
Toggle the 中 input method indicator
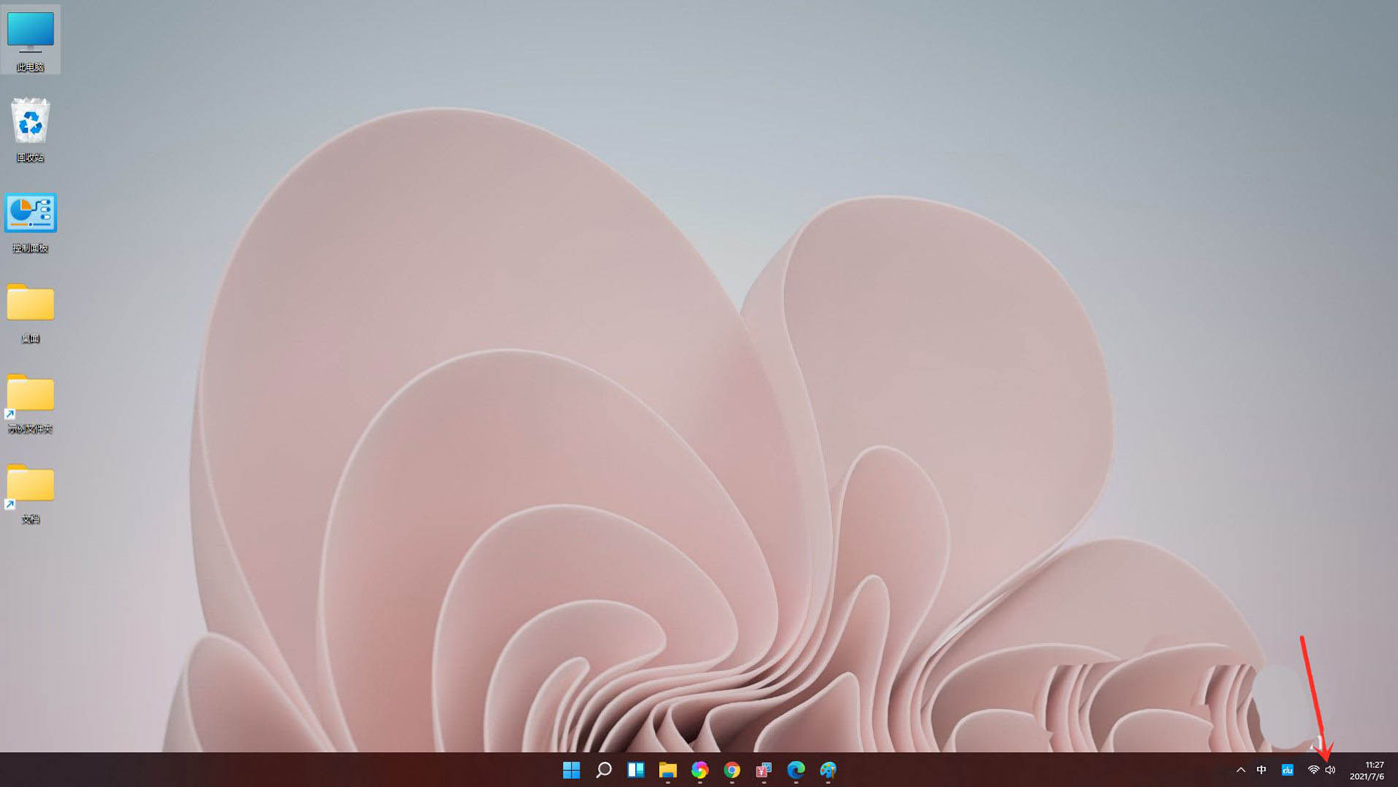coord(1261,769)
